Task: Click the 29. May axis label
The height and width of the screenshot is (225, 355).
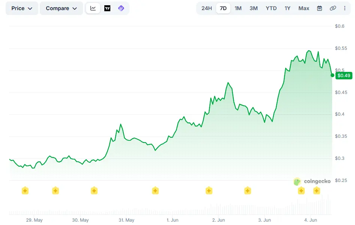Action: click(x=34, y=220)
